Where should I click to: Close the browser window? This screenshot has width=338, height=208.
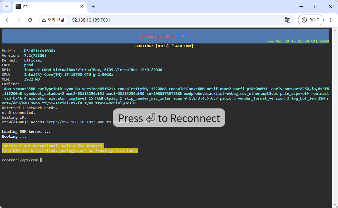coord(330,6)
